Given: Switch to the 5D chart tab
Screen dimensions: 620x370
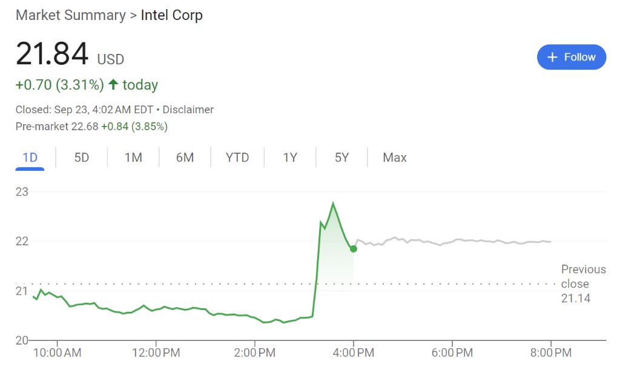Looking at the screenshot, I should 82,157.
